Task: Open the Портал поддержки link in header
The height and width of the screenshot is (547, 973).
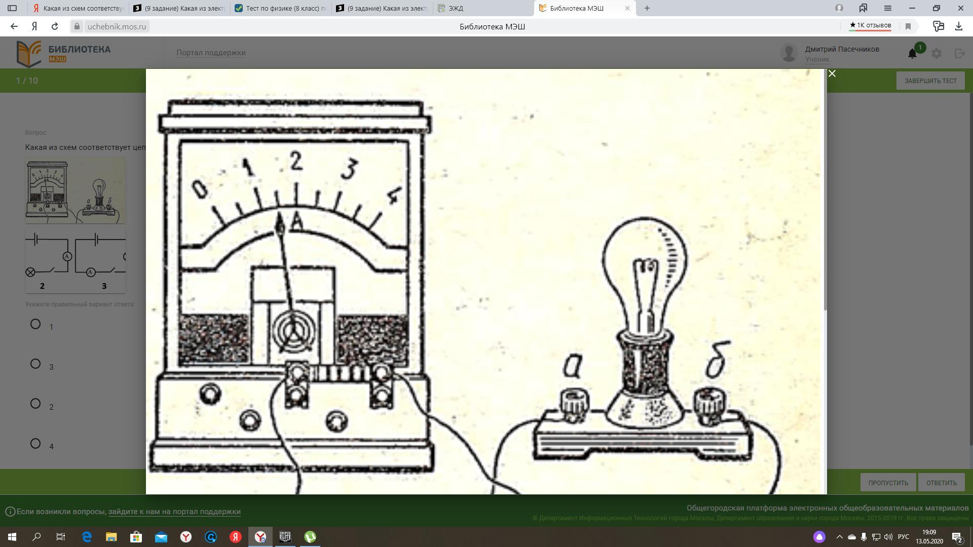Action: (x=211, y=53)
